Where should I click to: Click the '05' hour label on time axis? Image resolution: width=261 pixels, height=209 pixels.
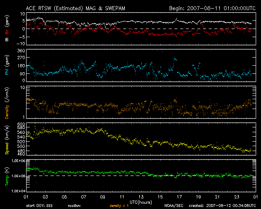pos(64,197)
